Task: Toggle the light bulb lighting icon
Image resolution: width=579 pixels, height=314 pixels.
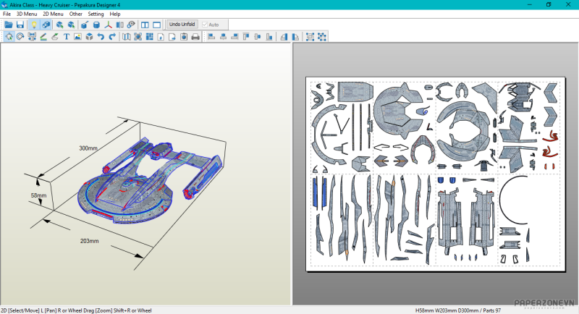Action: [x=33, y=25]
